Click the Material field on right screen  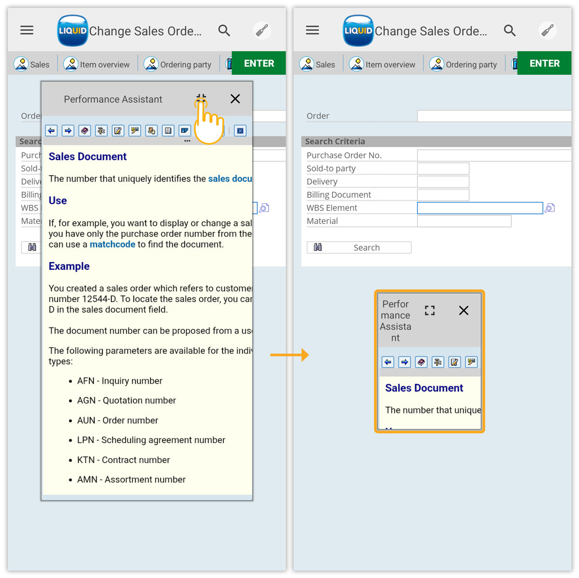click(464, 221)
